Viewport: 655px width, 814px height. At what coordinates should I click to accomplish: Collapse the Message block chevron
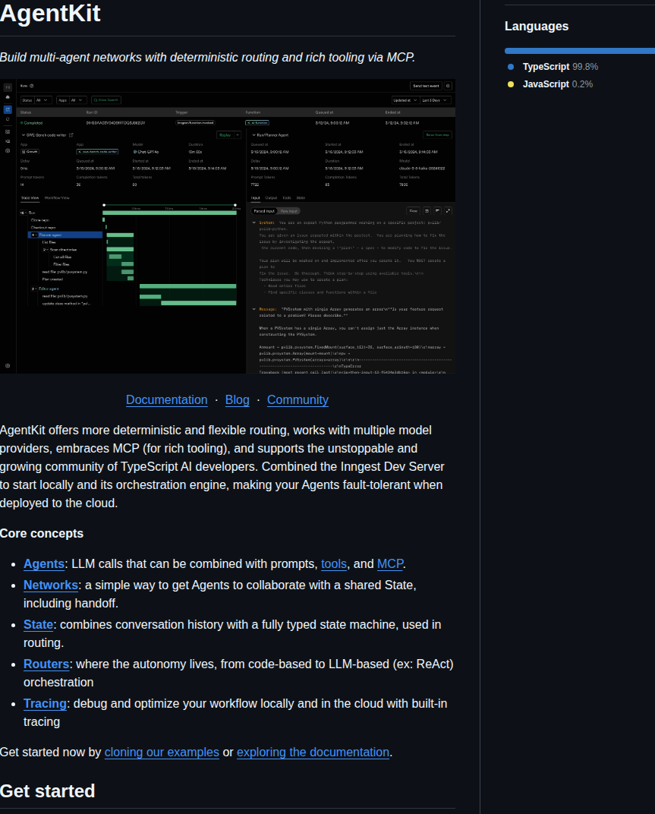coord(254,309)
